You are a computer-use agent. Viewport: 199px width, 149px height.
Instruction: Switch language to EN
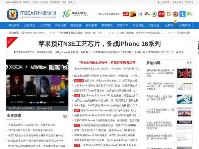coord(74,2)
